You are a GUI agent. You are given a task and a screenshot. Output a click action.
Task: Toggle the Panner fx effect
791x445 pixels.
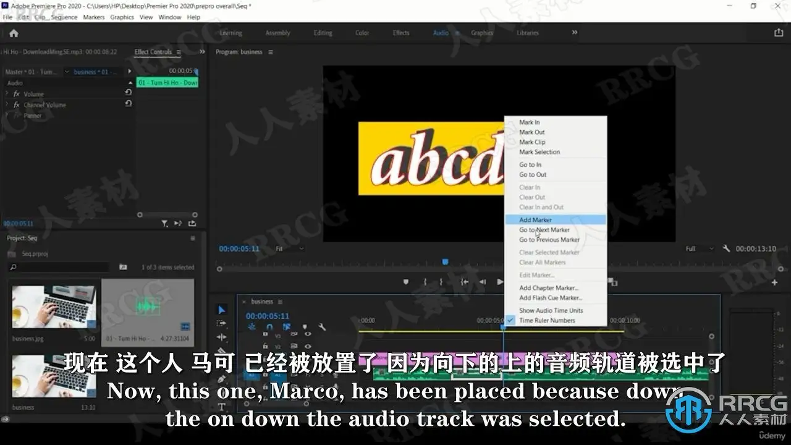pos(17,115)
